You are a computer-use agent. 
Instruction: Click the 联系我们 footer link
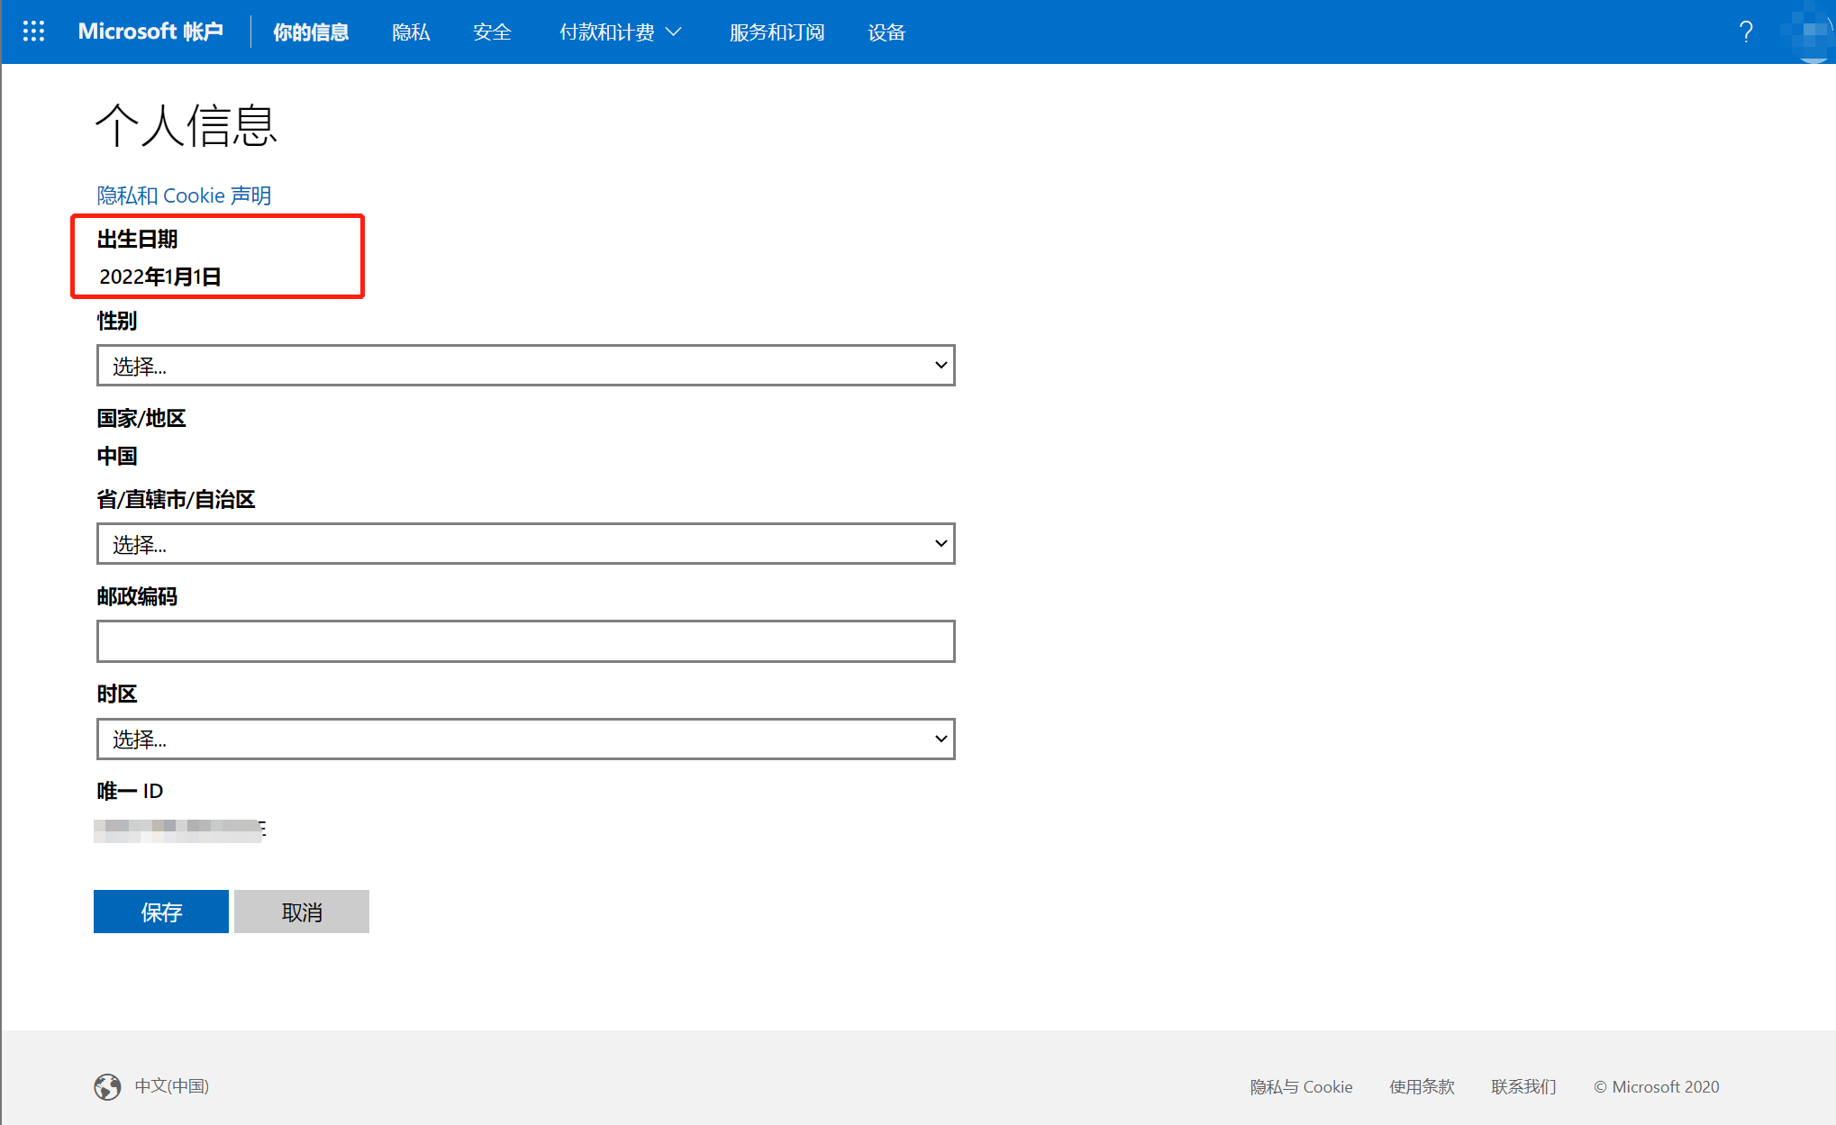point(1523,1086)
